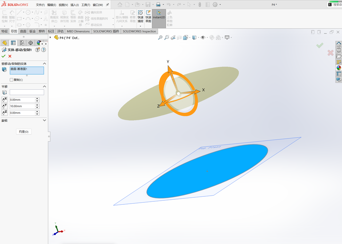Open the 文件(F) menu
342x244 pixels.
click(x=40, y=5)
